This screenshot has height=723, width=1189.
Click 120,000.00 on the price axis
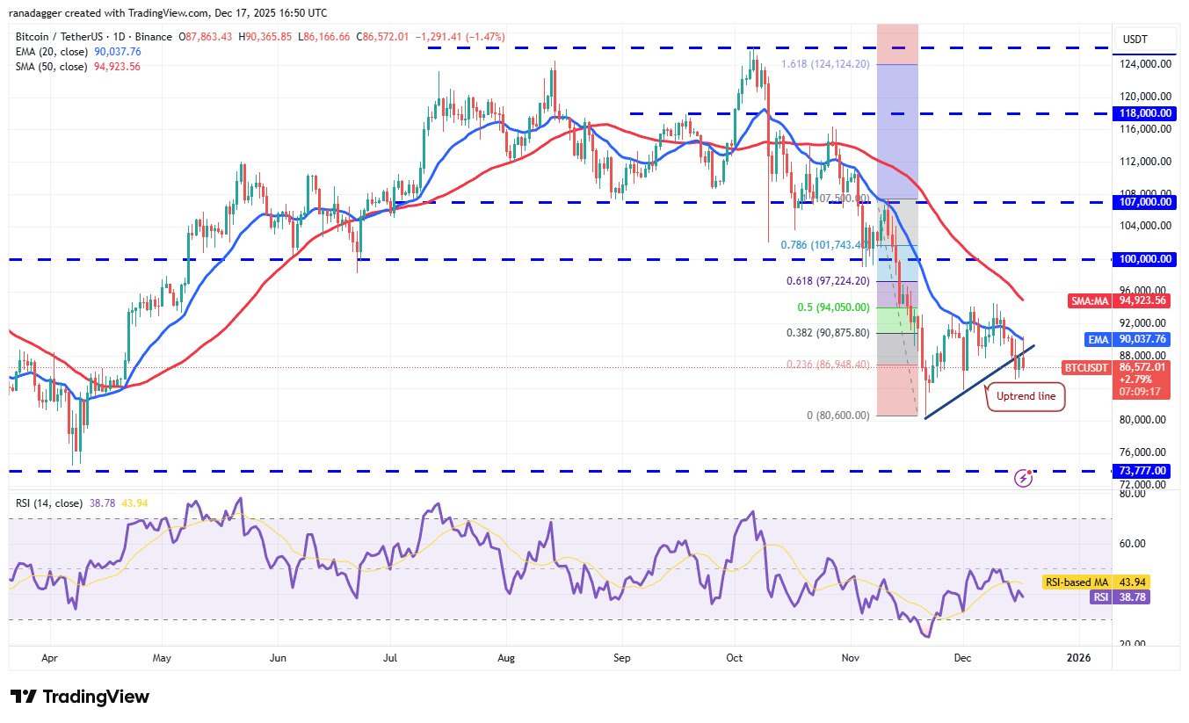[1145, 97]
